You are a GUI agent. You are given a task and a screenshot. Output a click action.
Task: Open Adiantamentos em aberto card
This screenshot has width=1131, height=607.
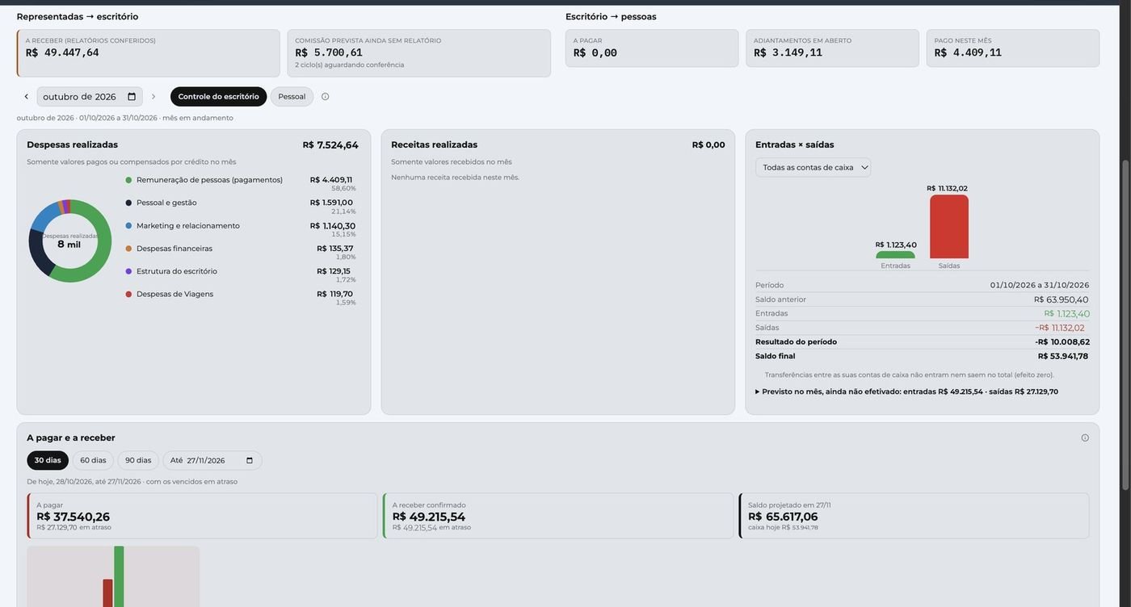click(832, 48)
